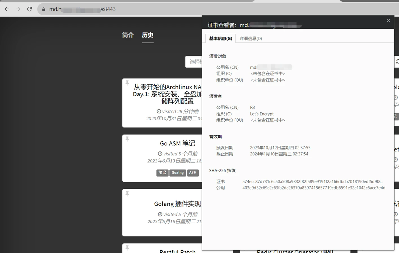This screenshot has height=253, width=399.
Task: Filter by the Goalng tag
Action: tap(178, 173)
